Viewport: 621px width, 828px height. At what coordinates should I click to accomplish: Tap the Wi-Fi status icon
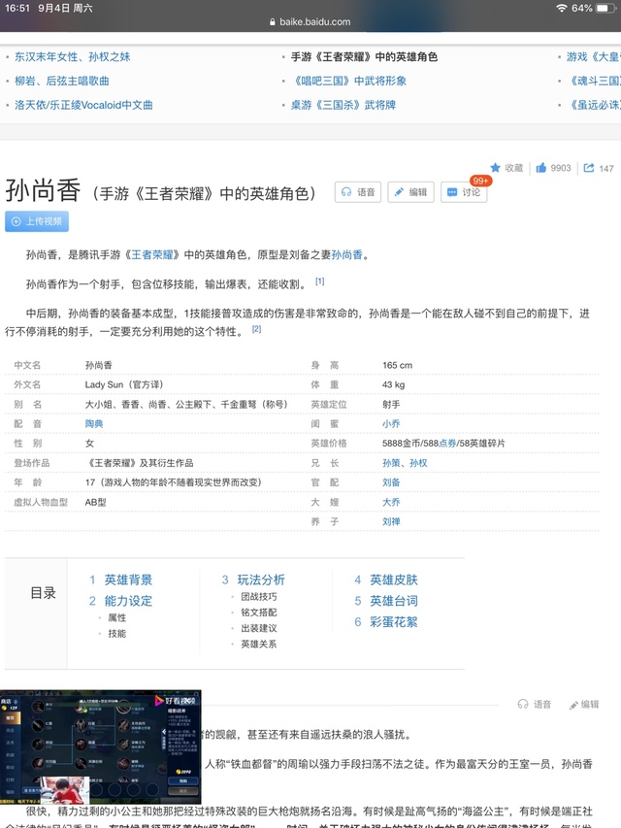(x=562, y=8)
